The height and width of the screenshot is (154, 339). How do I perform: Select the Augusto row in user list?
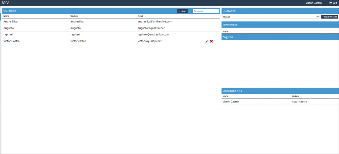[x=9, y=28]
